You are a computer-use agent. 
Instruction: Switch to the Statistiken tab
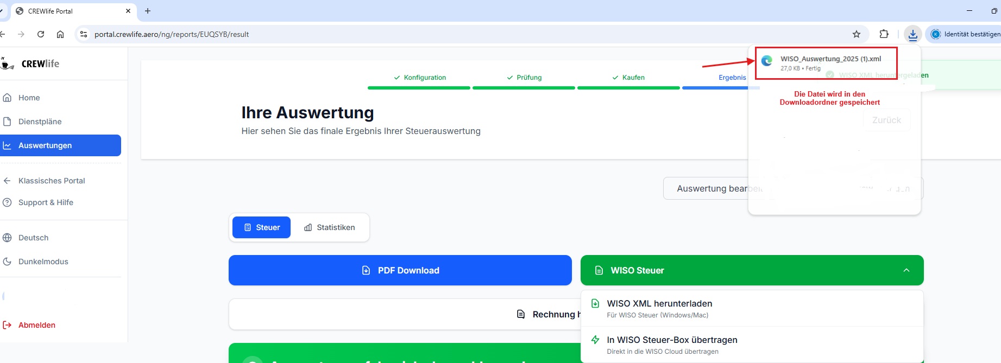tap(329, 227)
